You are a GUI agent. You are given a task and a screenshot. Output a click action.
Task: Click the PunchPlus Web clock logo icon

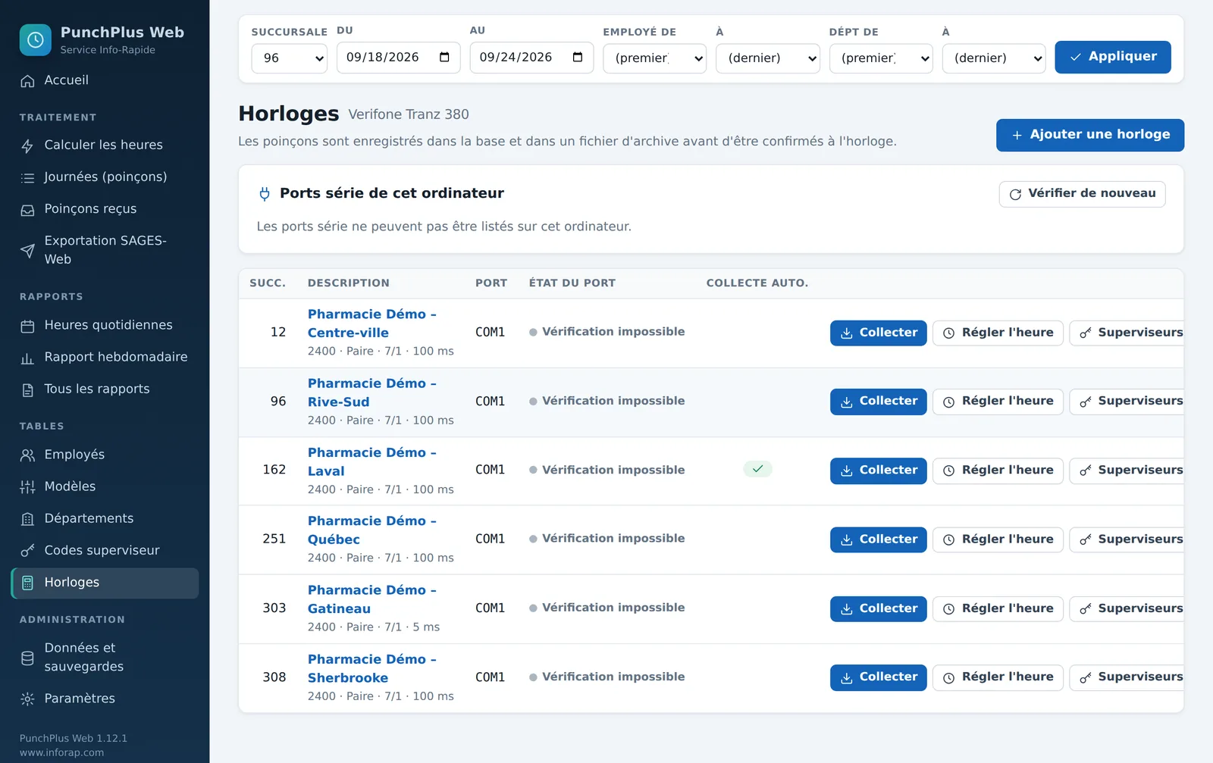[x=35, y=40]
